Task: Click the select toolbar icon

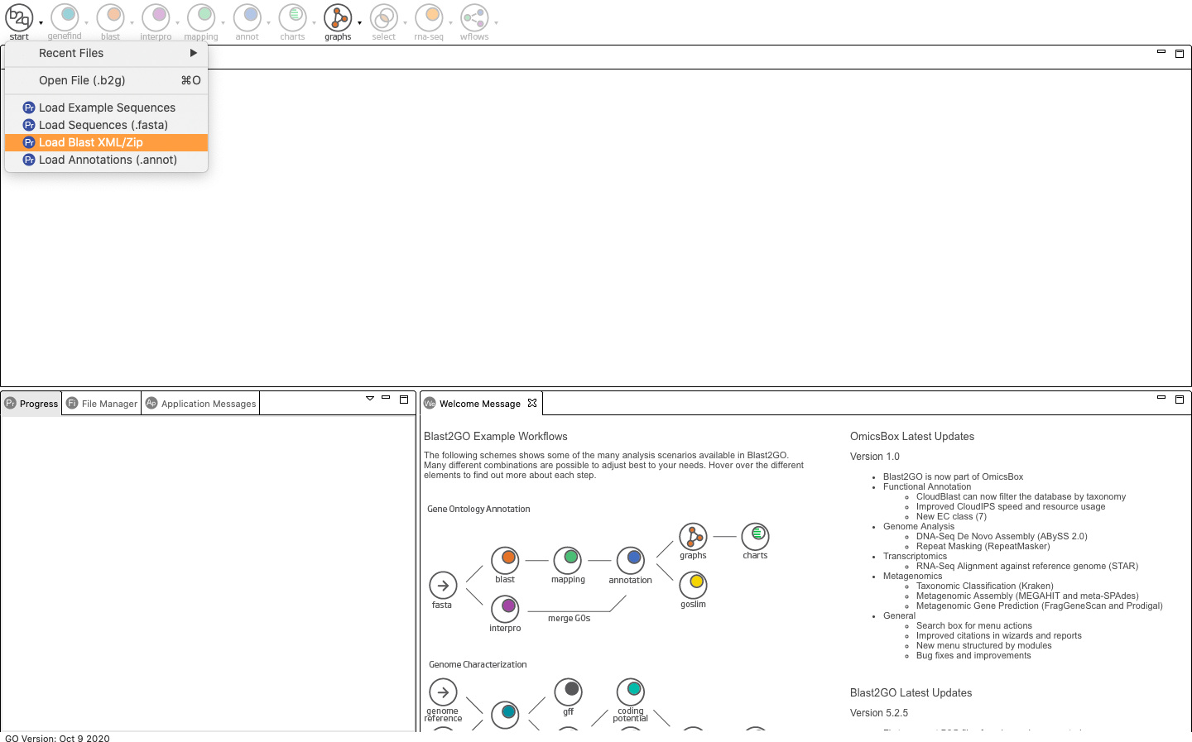Action: point(383,17)
